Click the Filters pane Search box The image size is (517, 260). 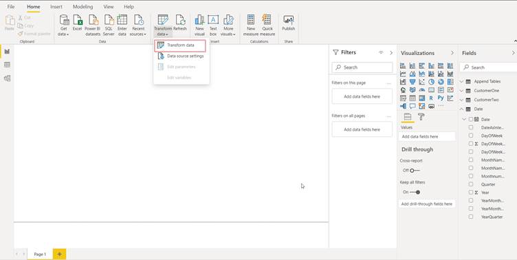(362, 67)
